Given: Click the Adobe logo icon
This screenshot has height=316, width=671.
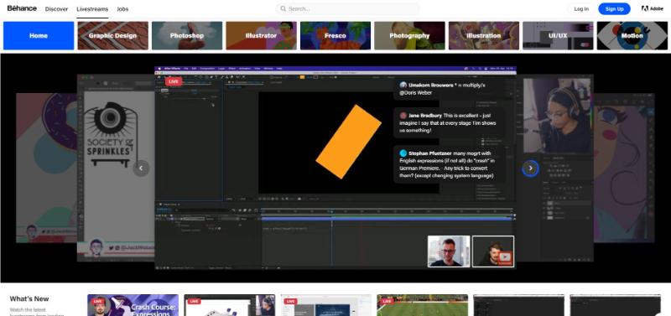Looking at the screenshot, I should [645, 8].
